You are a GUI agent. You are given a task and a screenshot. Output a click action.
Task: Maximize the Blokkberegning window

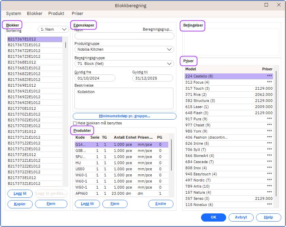[x=267, y=5]
